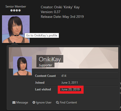Click the Joined label
This screenshot has height=111, width=121.
click(40, 83)
